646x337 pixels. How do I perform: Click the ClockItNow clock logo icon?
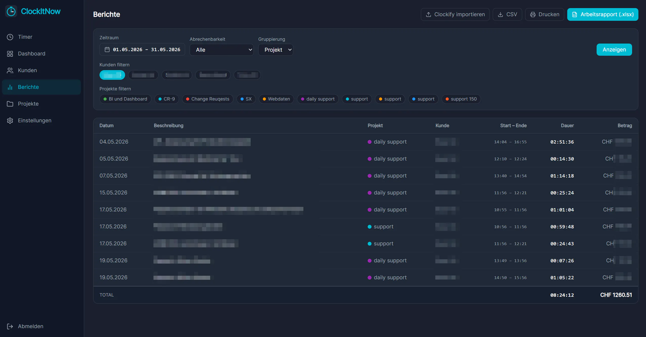(x=11, y=11)
